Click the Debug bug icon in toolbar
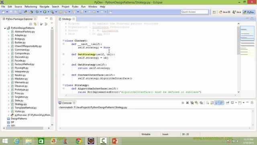 point(37,12)
